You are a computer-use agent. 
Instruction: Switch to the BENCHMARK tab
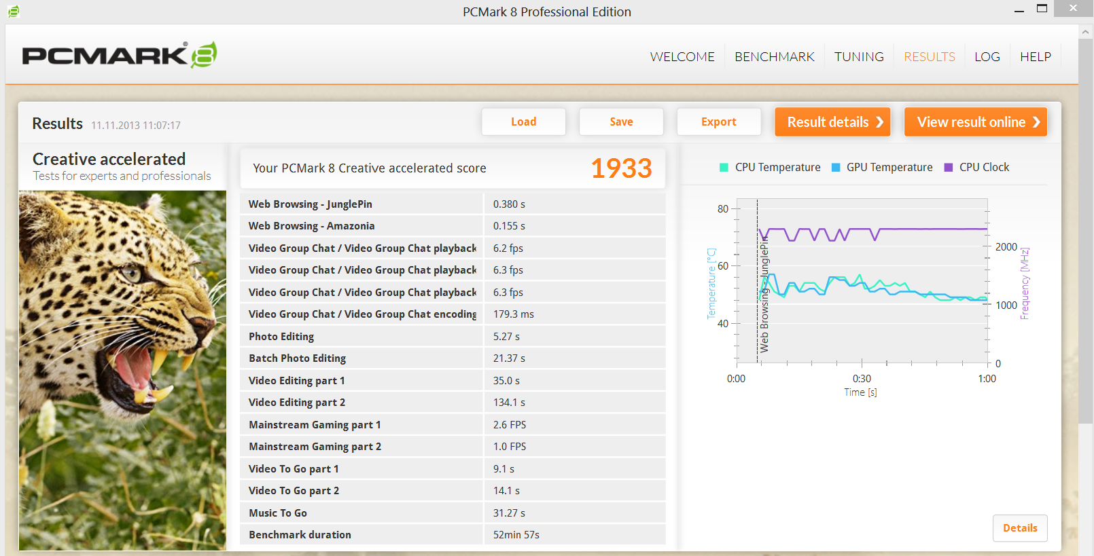(775, 57)
